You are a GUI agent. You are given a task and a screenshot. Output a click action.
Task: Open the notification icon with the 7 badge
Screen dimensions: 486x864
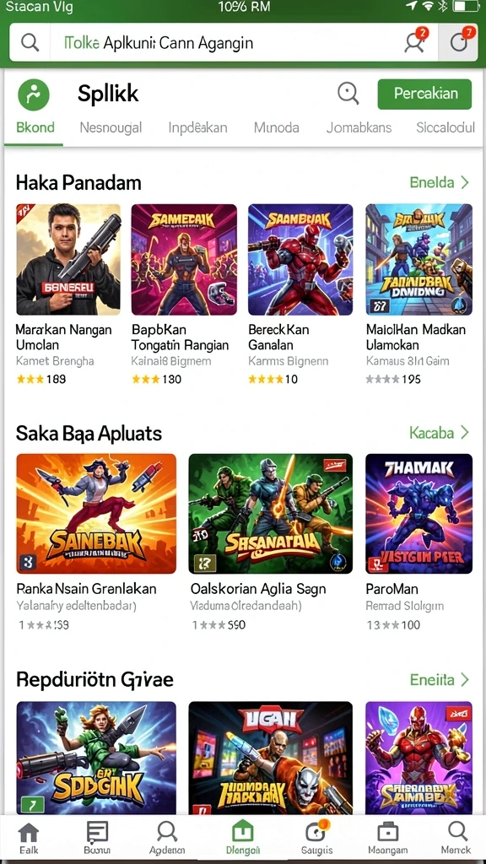point(460,40)
